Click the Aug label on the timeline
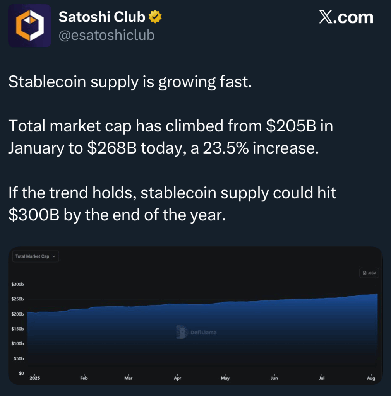 [x=371, y=378]
